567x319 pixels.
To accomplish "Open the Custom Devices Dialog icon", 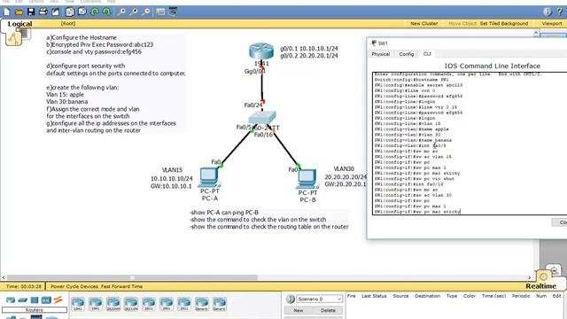I will click(x=173, y=12).
